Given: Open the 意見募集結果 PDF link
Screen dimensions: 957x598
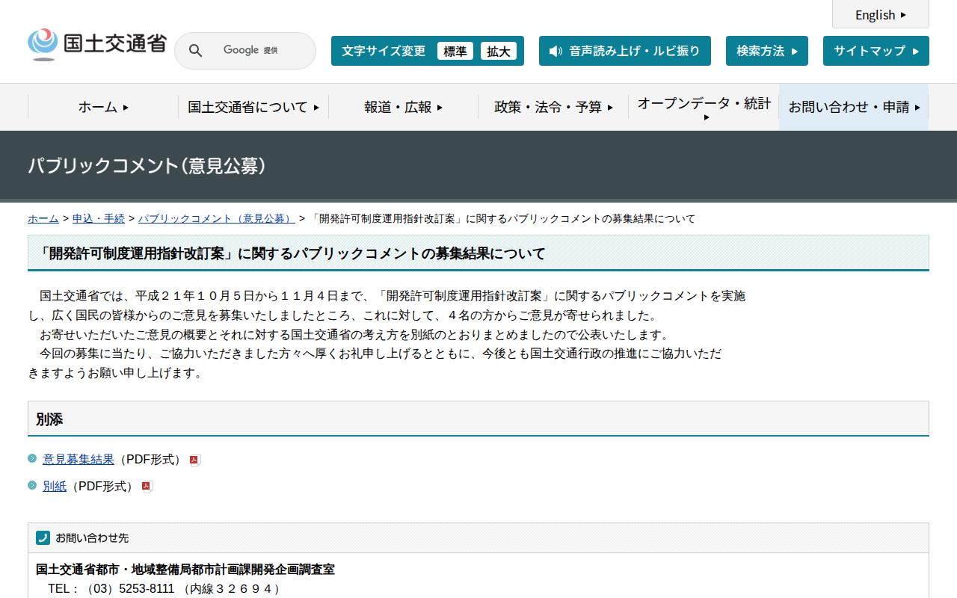Looking at the screenshot, I should (79, 459).
